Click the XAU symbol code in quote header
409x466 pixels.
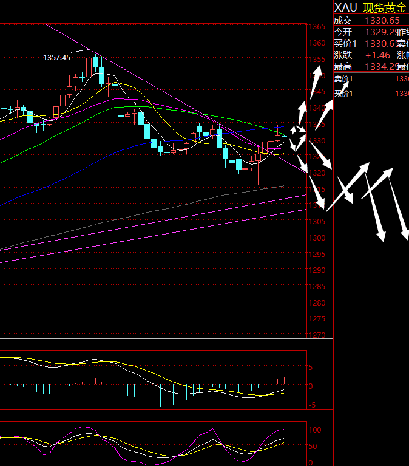[346, 7]
